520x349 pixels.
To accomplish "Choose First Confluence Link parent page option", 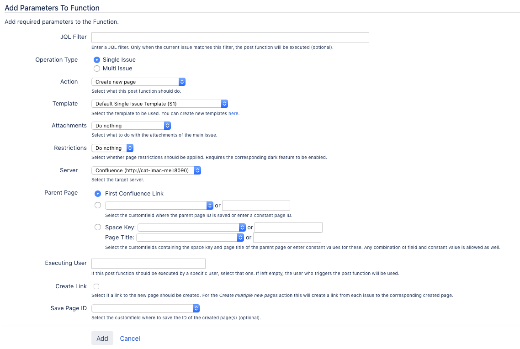I will (x=98, y=193).
